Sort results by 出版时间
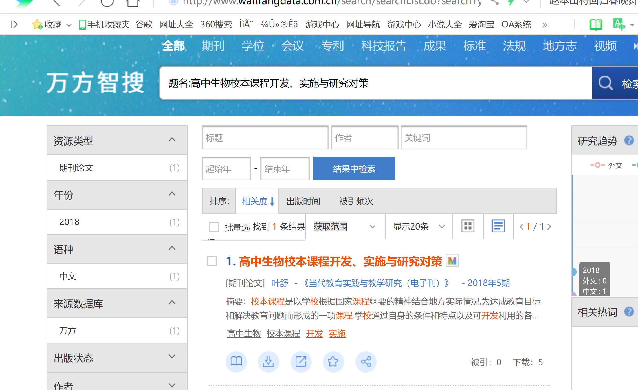Image resolution: width=638 pixels, height=390 pixels. point(303,201)
